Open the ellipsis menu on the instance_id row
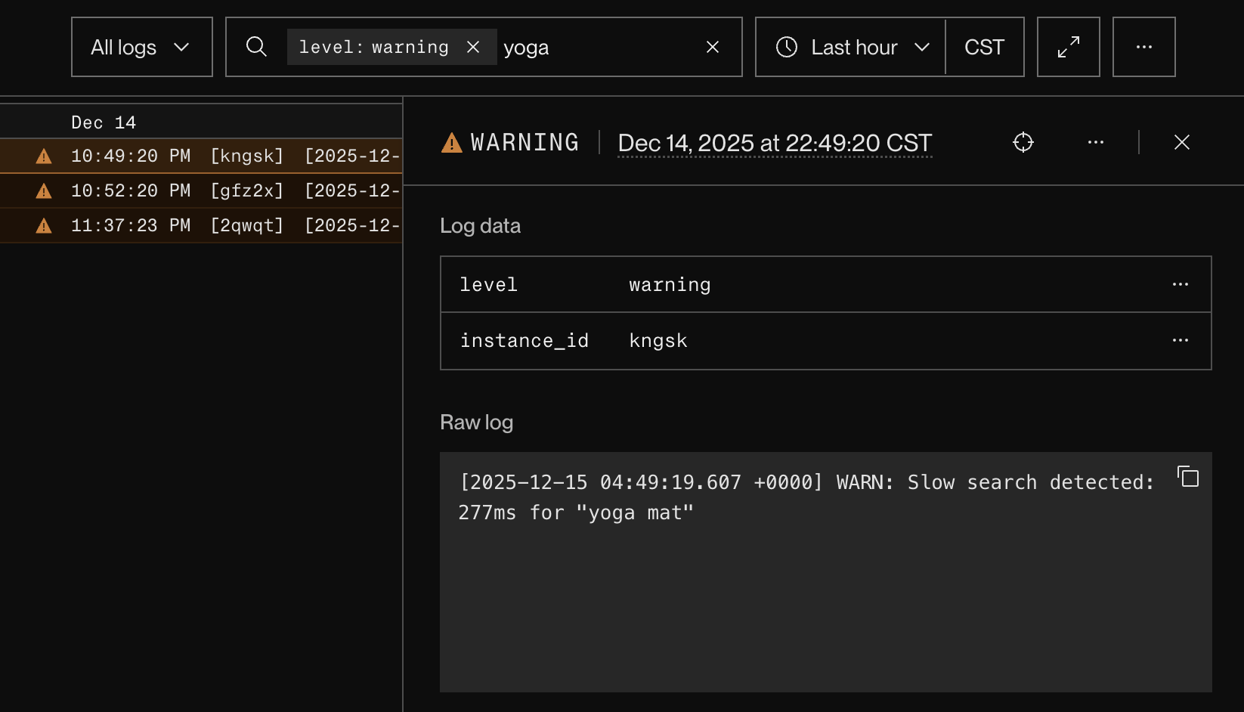This screenshot has height=712, width=1244. [x=1181, y=340]
